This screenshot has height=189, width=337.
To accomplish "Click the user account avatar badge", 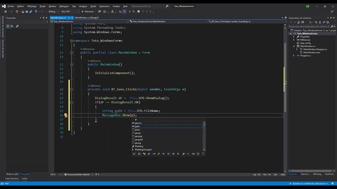I will pyautogui.click(x=308, y=6).
